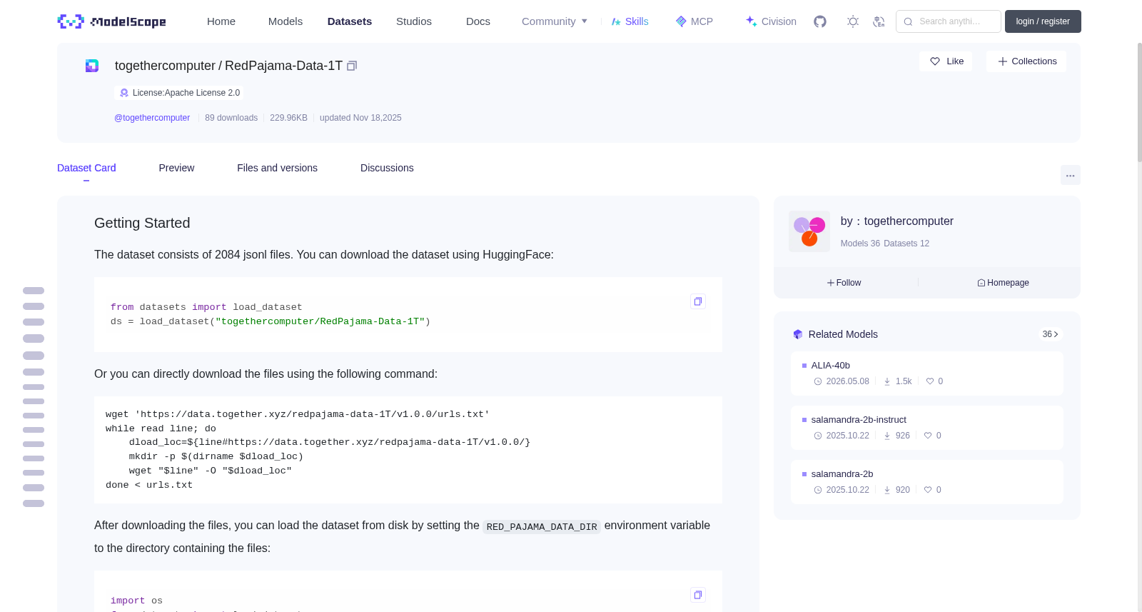Click the Related Models cube icon
Viewport: 1142px width, 612px height.
[x=798, y=334]
